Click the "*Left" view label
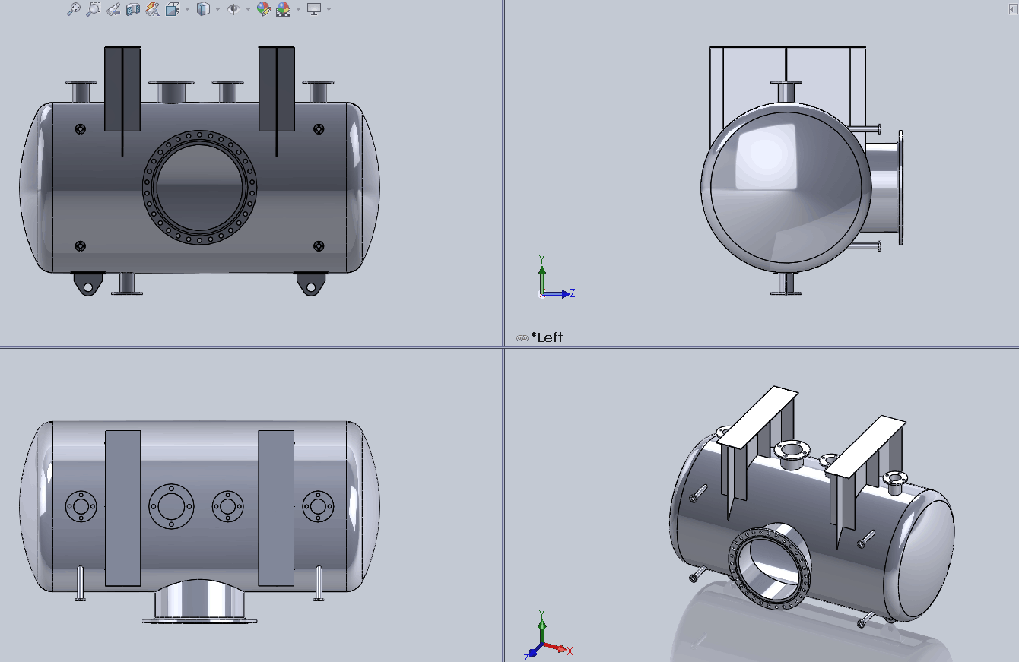The width and height of the screenshot is (1019, 662). [547, 337]
